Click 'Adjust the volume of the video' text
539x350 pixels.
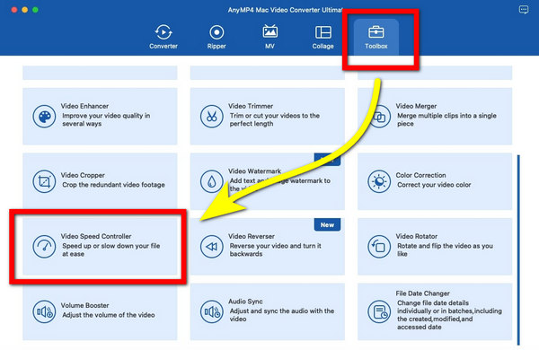(x=109, y=315)
